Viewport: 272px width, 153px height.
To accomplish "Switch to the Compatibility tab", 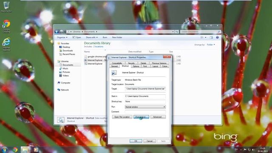I will pyautogui.click(x=117, y=63).
